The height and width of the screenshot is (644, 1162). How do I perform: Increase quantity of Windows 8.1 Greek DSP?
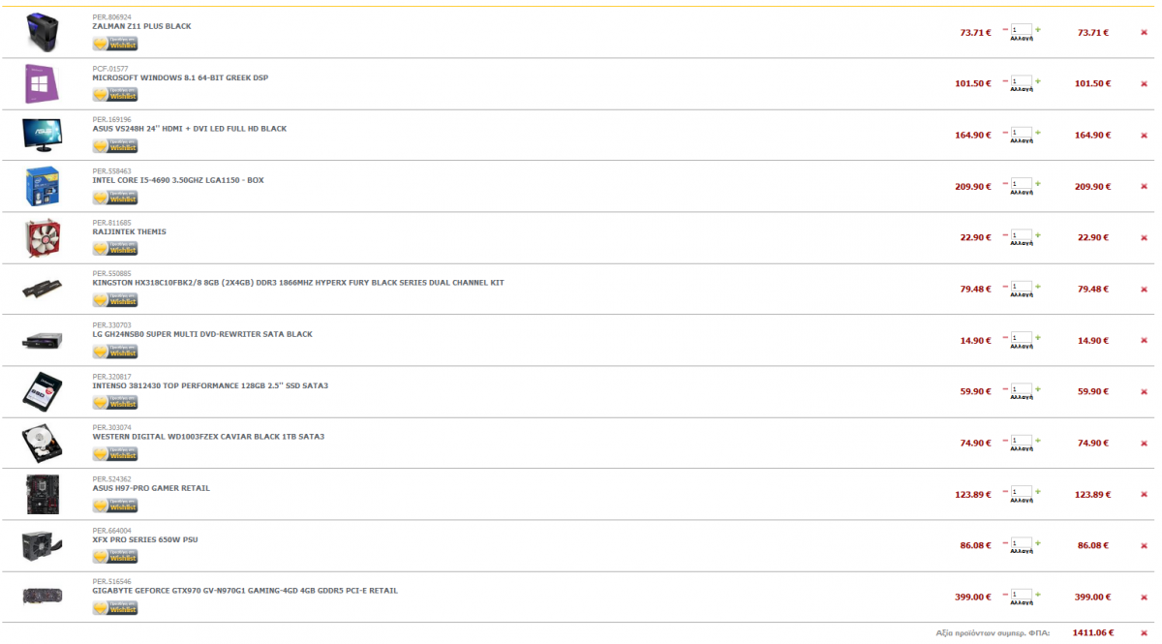[x=1038, y=81]
